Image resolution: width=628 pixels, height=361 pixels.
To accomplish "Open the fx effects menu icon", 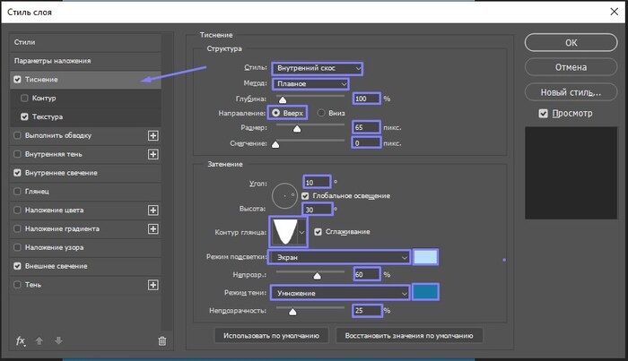I will click(22, 340).
